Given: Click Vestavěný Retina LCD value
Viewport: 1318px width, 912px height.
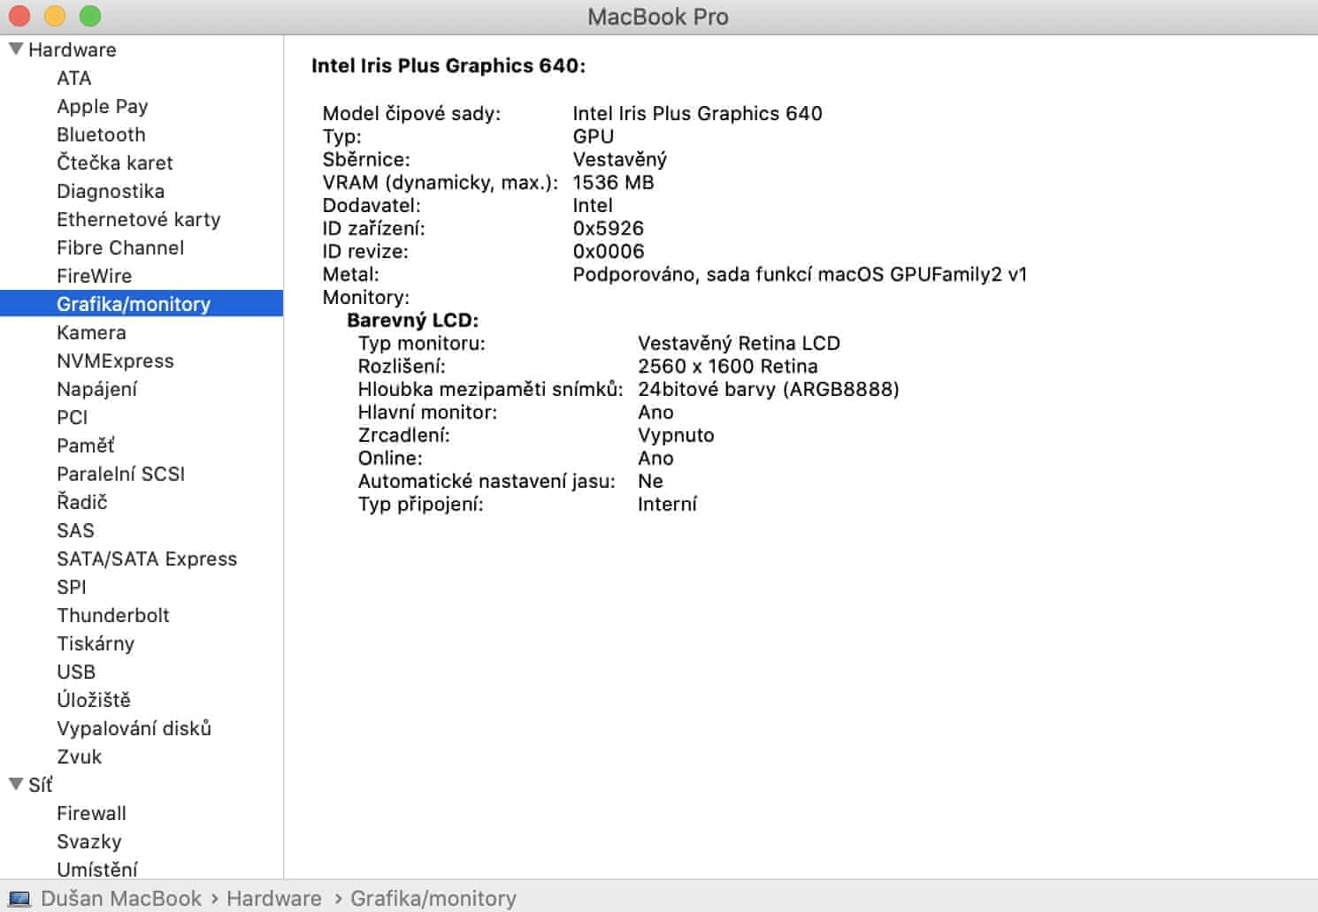Looking at the screenshot, I should click(739, 343).
